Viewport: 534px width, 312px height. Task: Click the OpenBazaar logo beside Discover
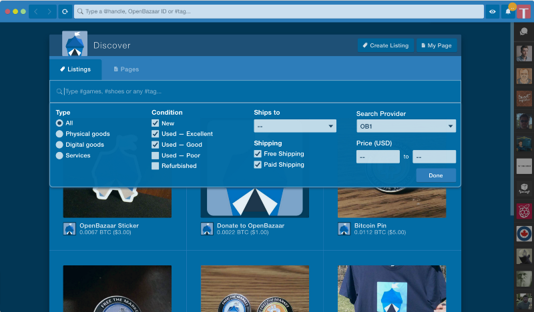pos(75,43)
